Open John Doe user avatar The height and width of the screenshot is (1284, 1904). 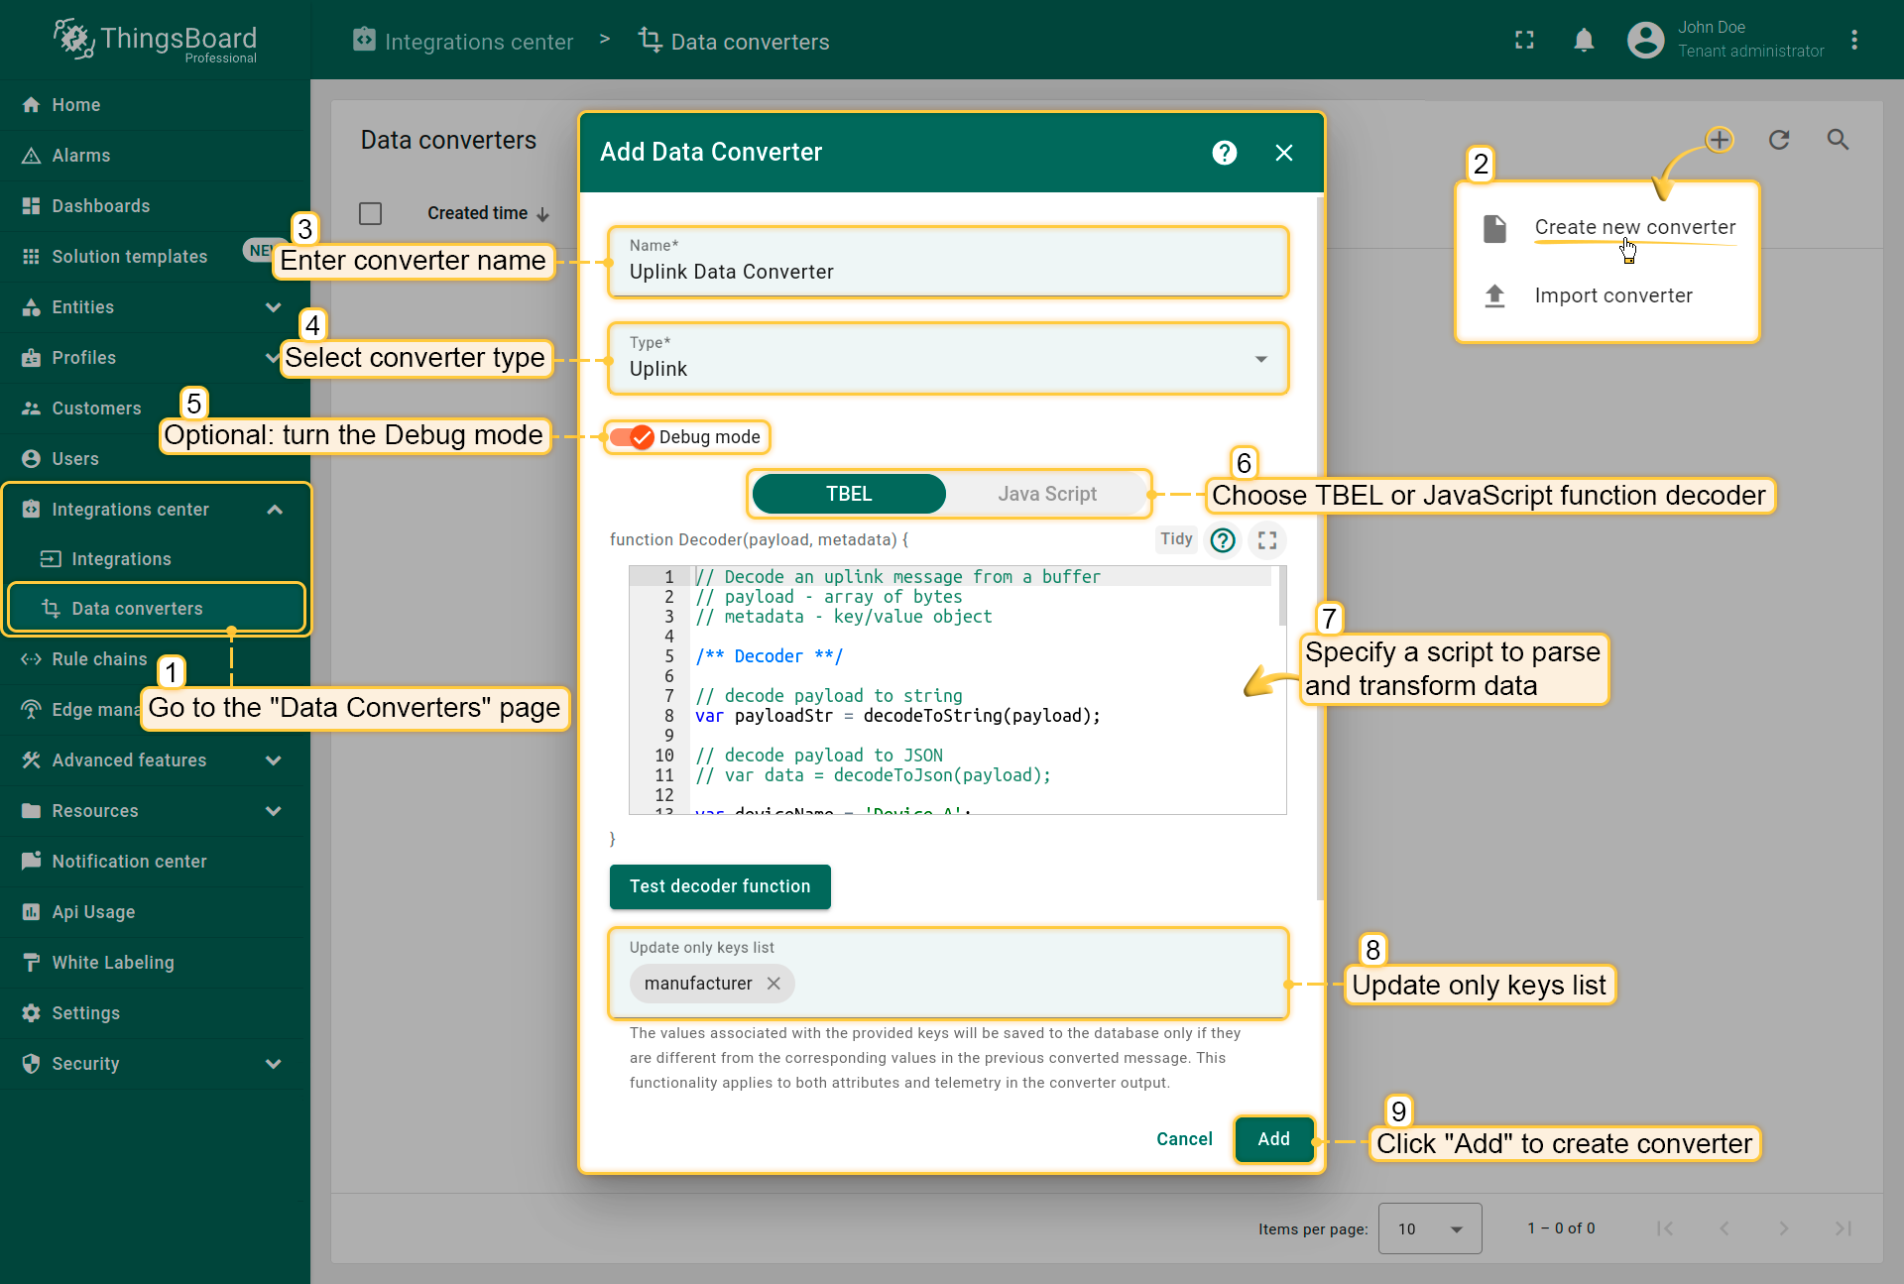[x=1645, y=40]
